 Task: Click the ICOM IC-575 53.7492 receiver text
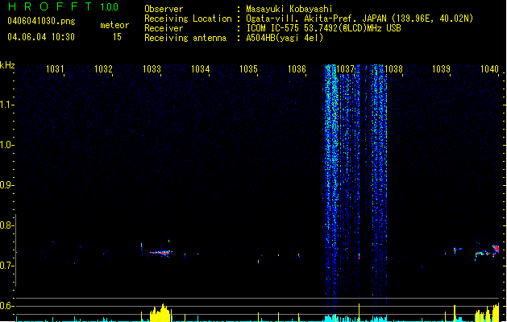[x=323, y=28]
